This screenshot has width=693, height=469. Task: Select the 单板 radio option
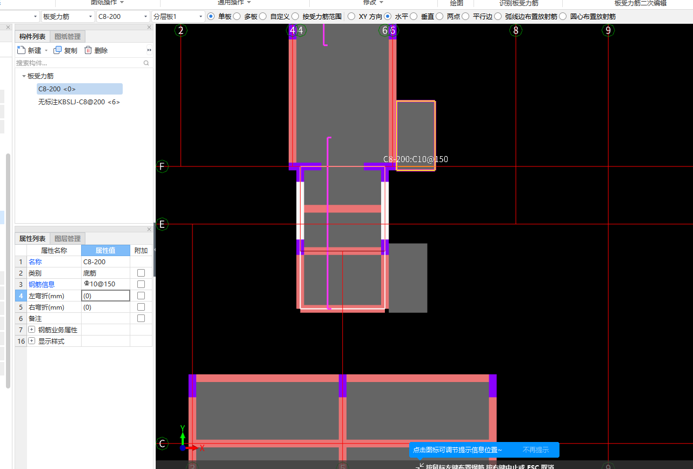[211, 16]
